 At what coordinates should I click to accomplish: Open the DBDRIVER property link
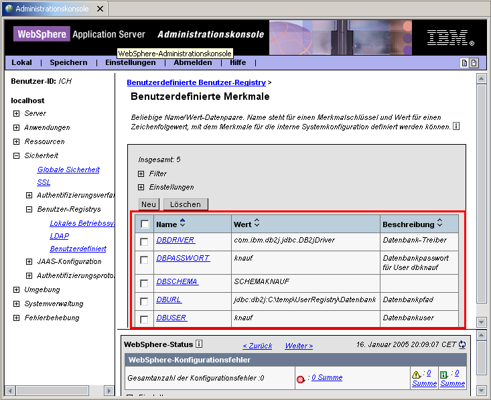(176, 240)
